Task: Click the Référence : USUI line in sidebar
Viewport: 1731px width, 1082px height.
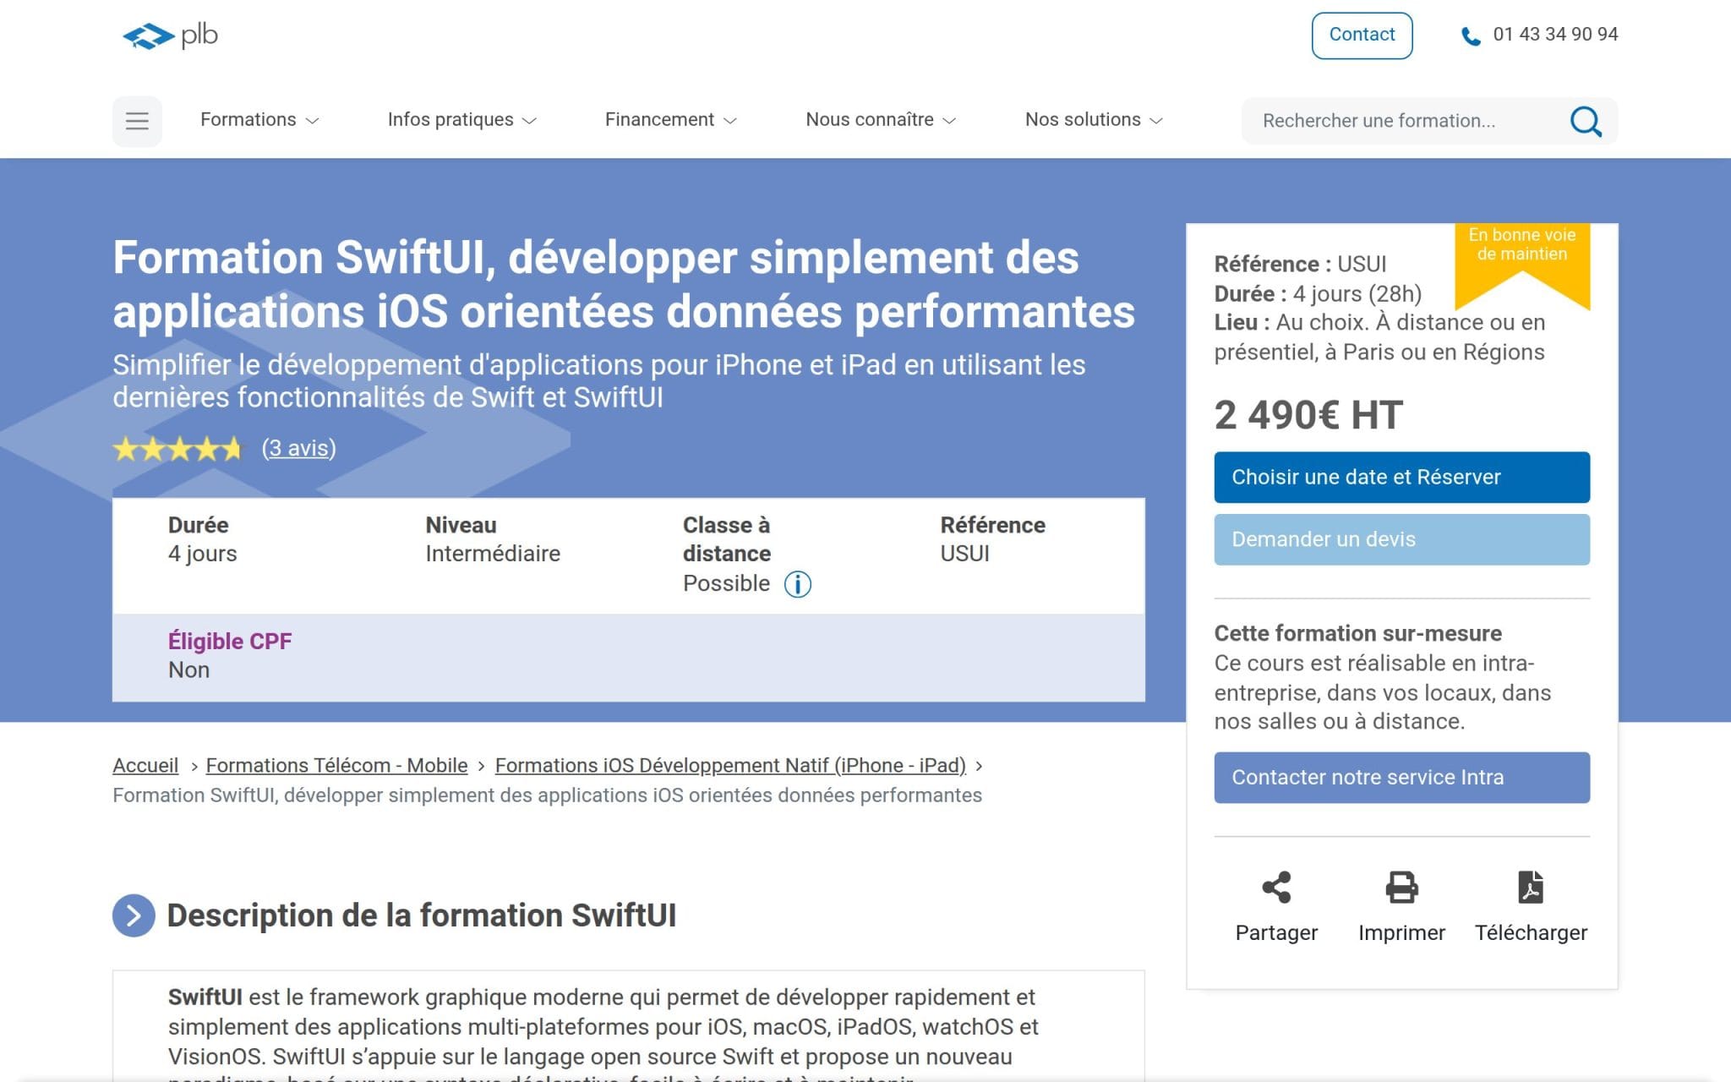Action: point(1300,264)
